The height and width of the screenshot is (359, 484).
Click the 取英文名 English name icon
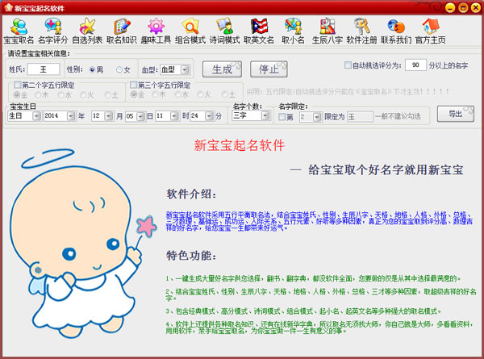pos(260,31)
